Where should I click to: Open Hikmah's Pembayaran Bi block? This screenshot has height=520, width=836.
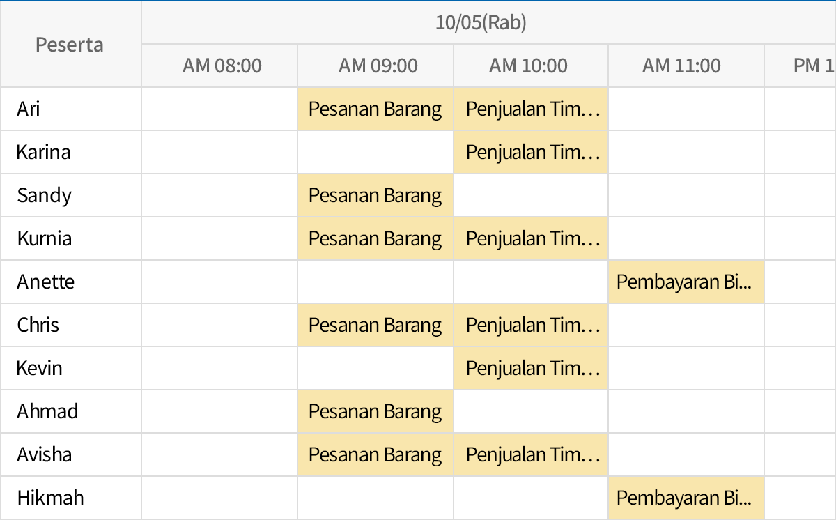coord(686,498)
